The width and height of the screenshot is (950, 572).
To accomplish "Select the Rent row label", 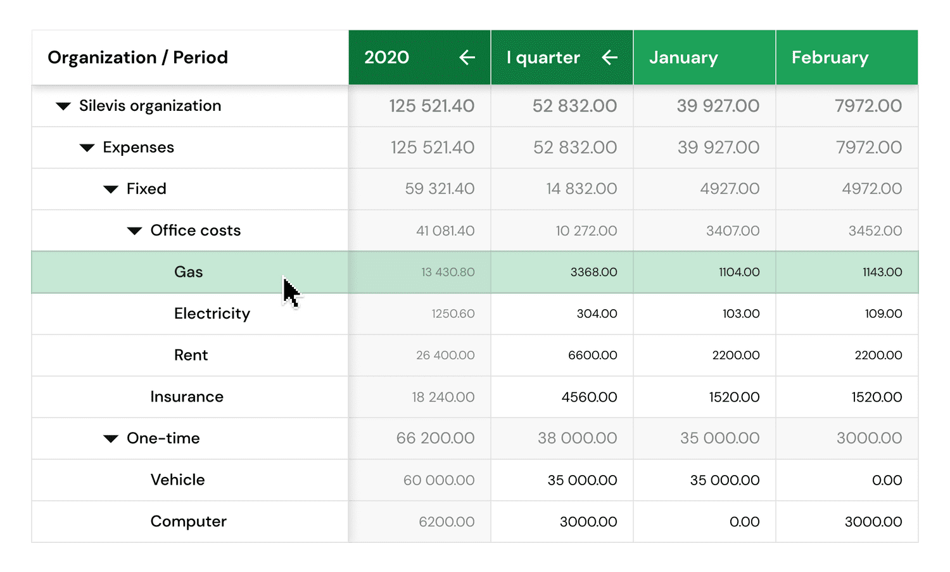I will (x=191, y=355).
